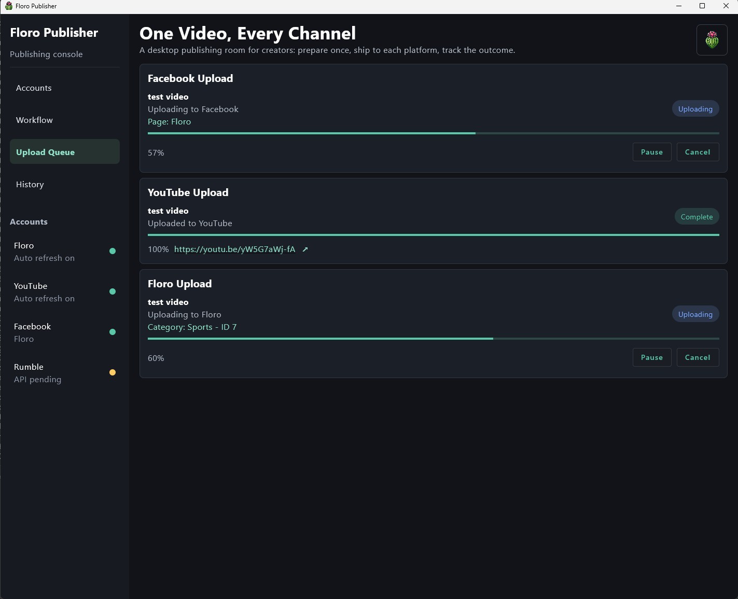Click 'test video' title in YouTube Upload card

tap(168, 211)
